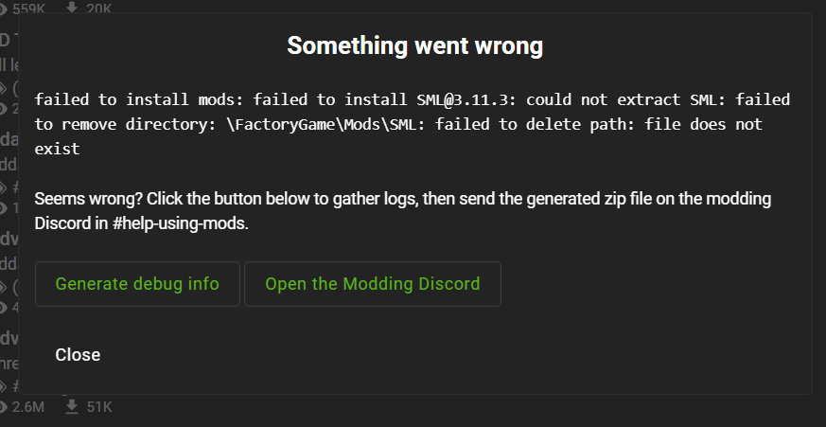
Task: Click the 2.6M view count text
Action: [28, 407]
